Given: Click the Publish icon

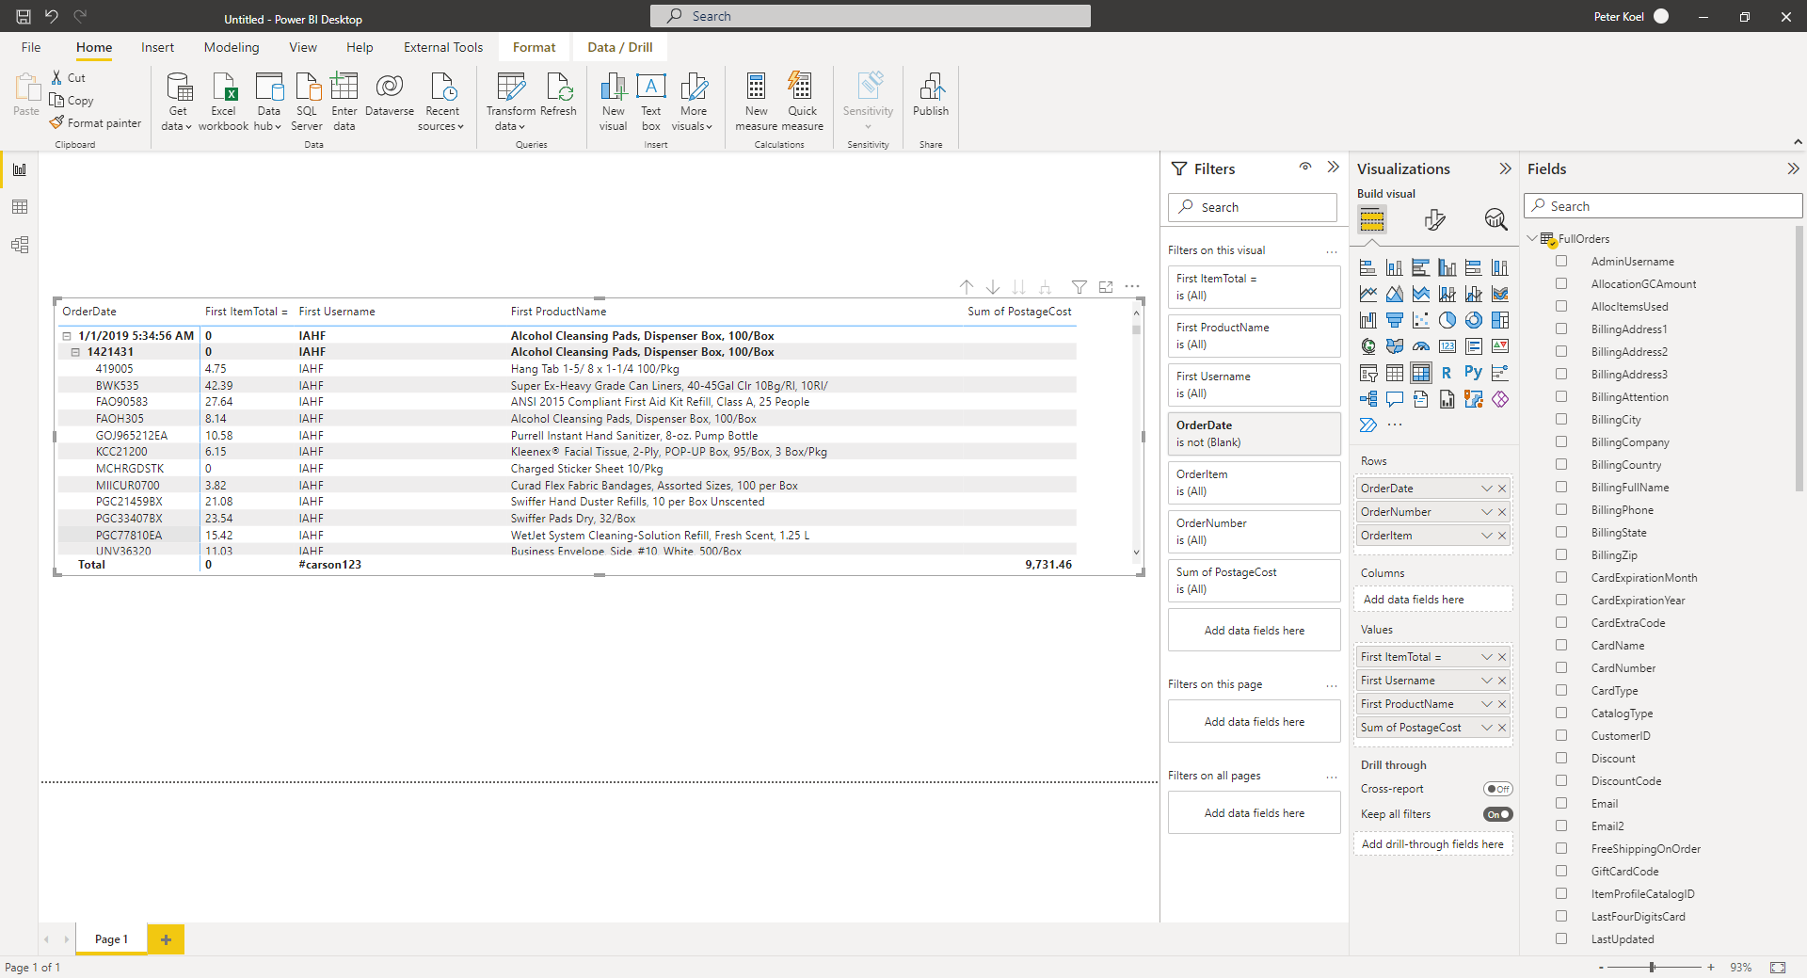Looking at the screenshot, I should pos(931,94).
